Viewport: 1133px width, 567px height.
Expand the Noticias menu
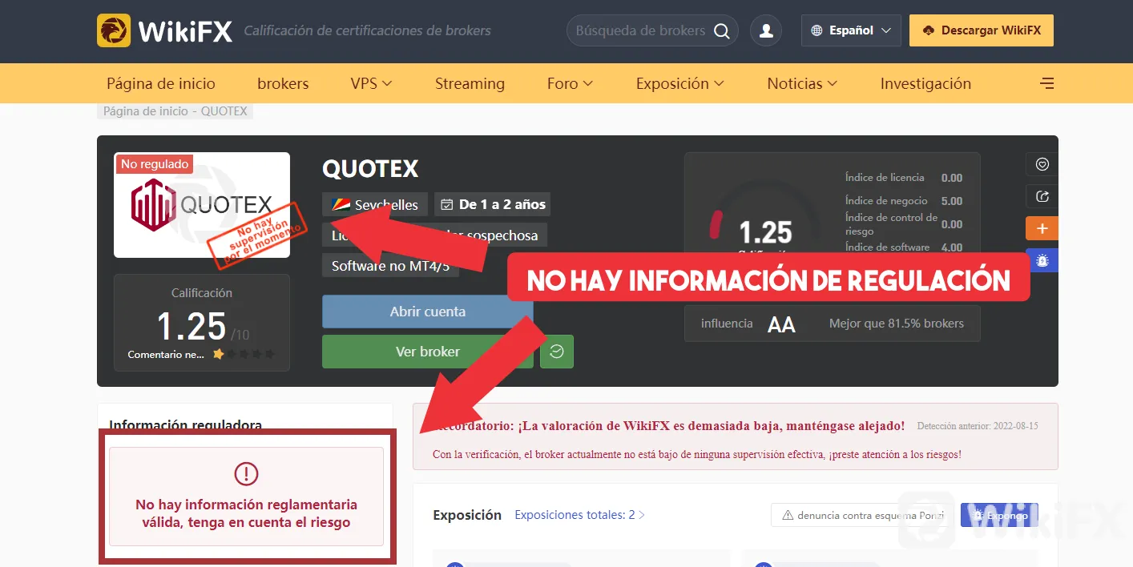802,83
